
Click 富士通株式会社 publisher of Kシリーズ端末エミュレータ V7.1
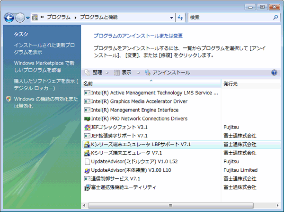(240, 153)
